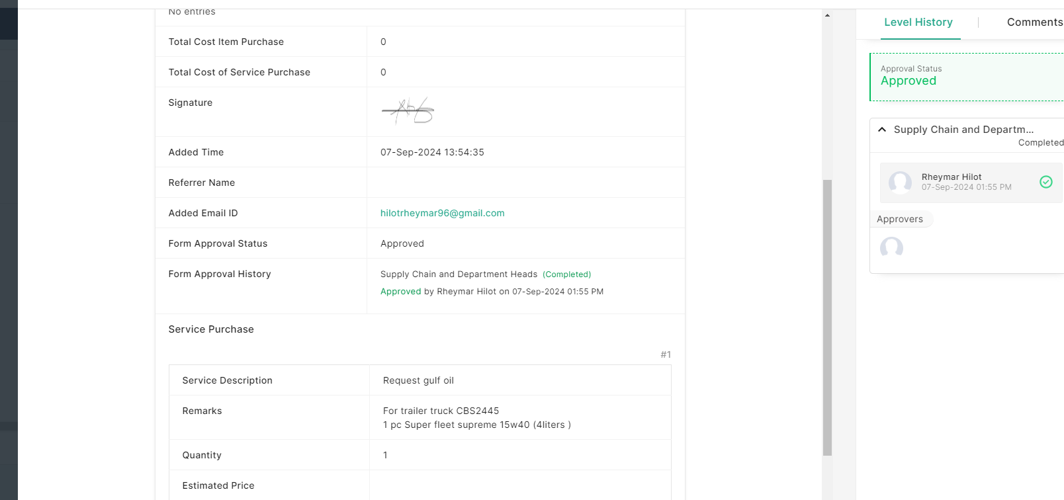This screenshot has width=1064, height=500.
Task: Click the signature image
Action: click(408, 111)
